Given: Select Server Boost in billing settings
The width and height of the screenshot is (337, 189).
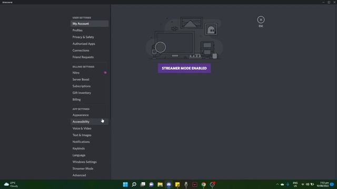Looking at the screenshot, I should [90, 79].
